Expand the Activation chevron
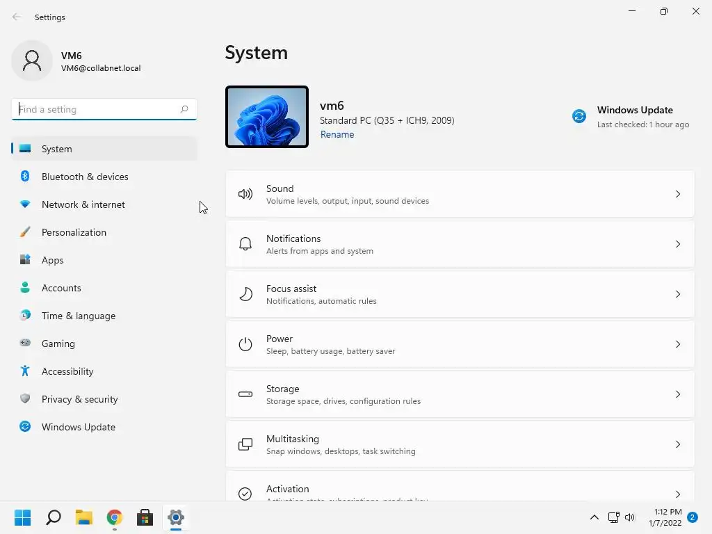The image size is (712, 534). pos(677,494)
